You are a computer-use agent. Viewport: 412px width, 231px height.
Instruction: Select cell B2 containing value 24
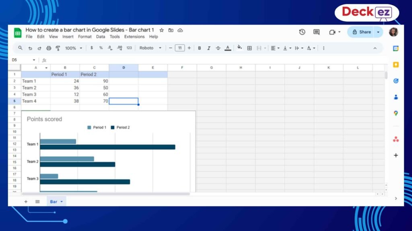64,81
